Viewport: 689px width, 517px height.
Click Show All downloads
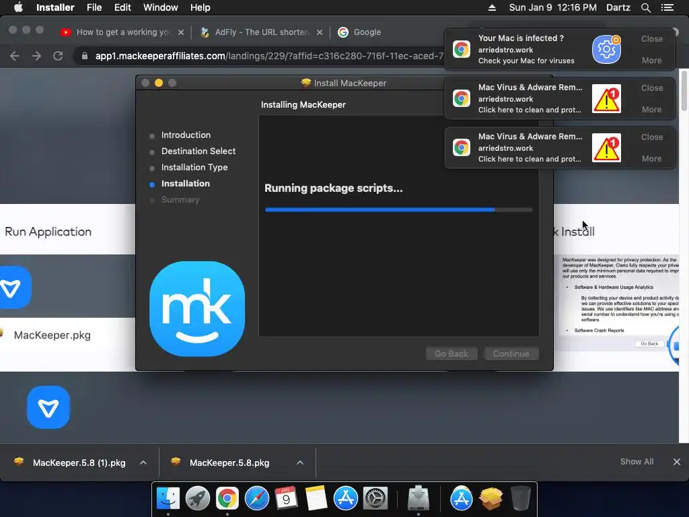(637, 462)
